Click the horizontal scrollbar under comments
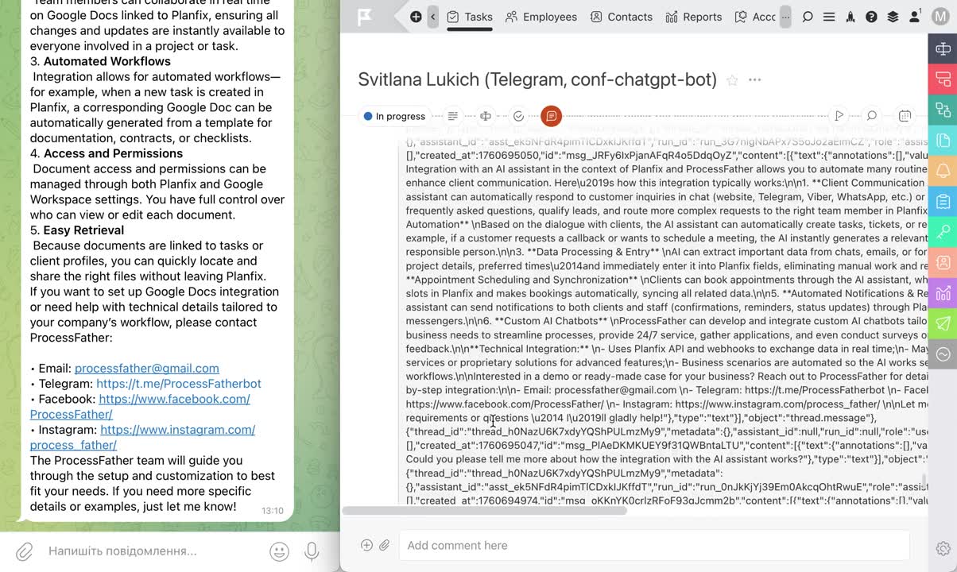This screenshot has width=957, height=572. (x=484, y=511)
